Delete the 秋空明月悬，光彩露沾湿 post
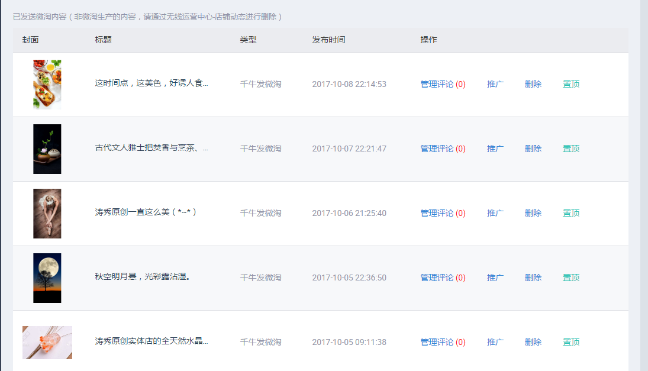648x371 pixels. pyautogui.click(x=533, y=278)
